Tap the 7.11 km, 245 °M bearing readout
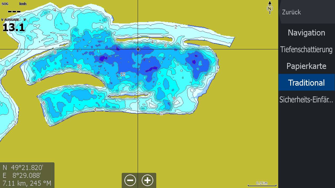The width and height of the screenshot is (335, 188). (x=27, y=183)
